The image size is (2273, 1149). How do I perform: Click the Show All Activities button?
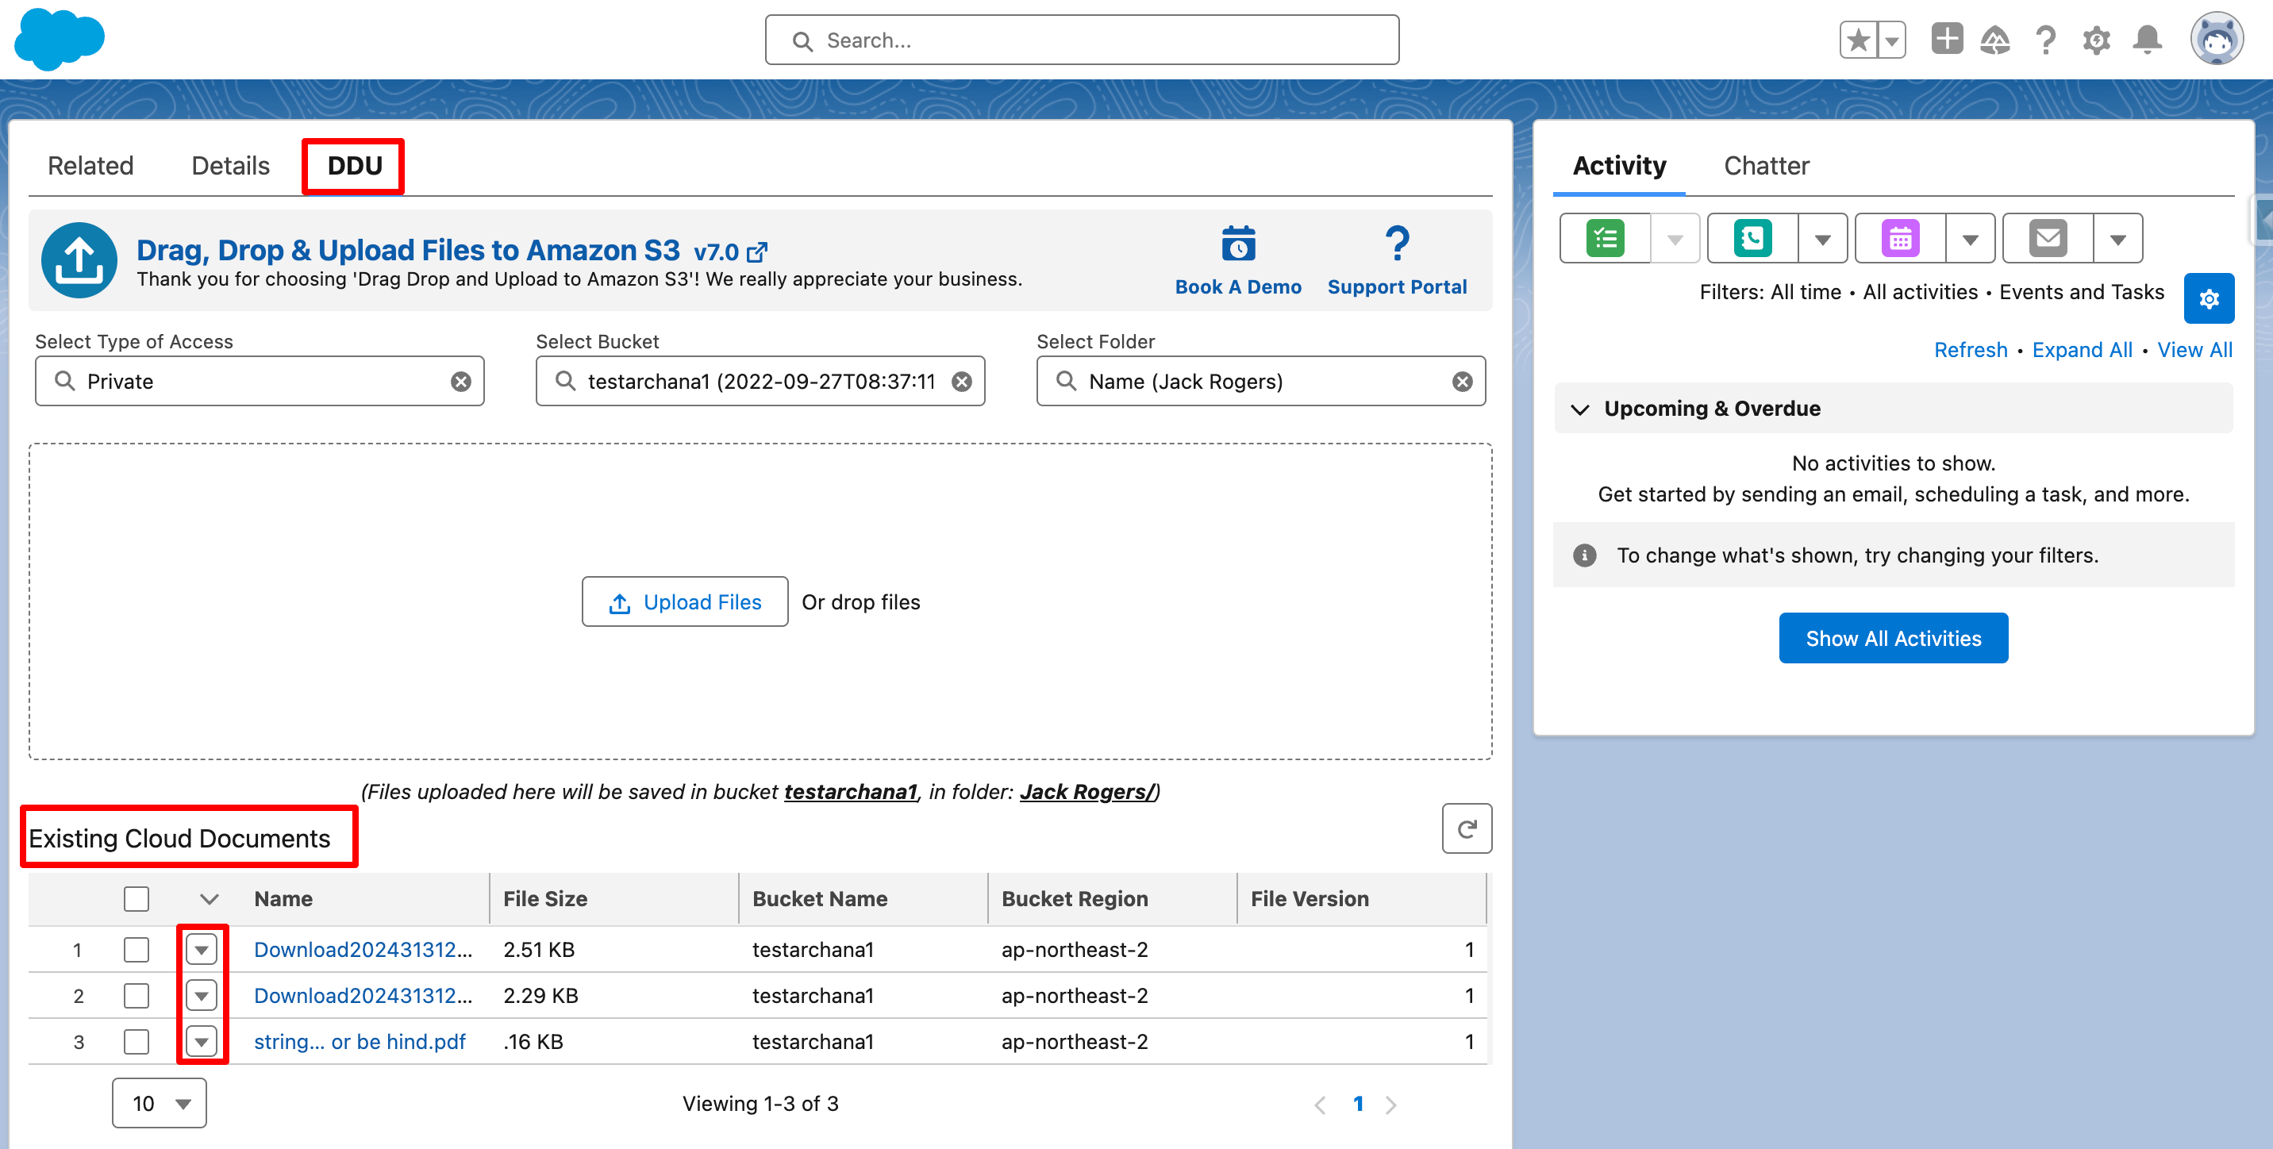(1893, 638)
